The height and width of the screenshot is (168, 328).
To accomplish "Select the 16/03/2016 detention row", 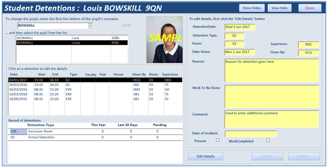I will [x=95, y=89].
